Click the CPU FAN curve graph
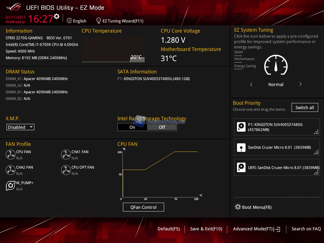The width and height of the screenshot is (324, 243). [x=160, y=173]
